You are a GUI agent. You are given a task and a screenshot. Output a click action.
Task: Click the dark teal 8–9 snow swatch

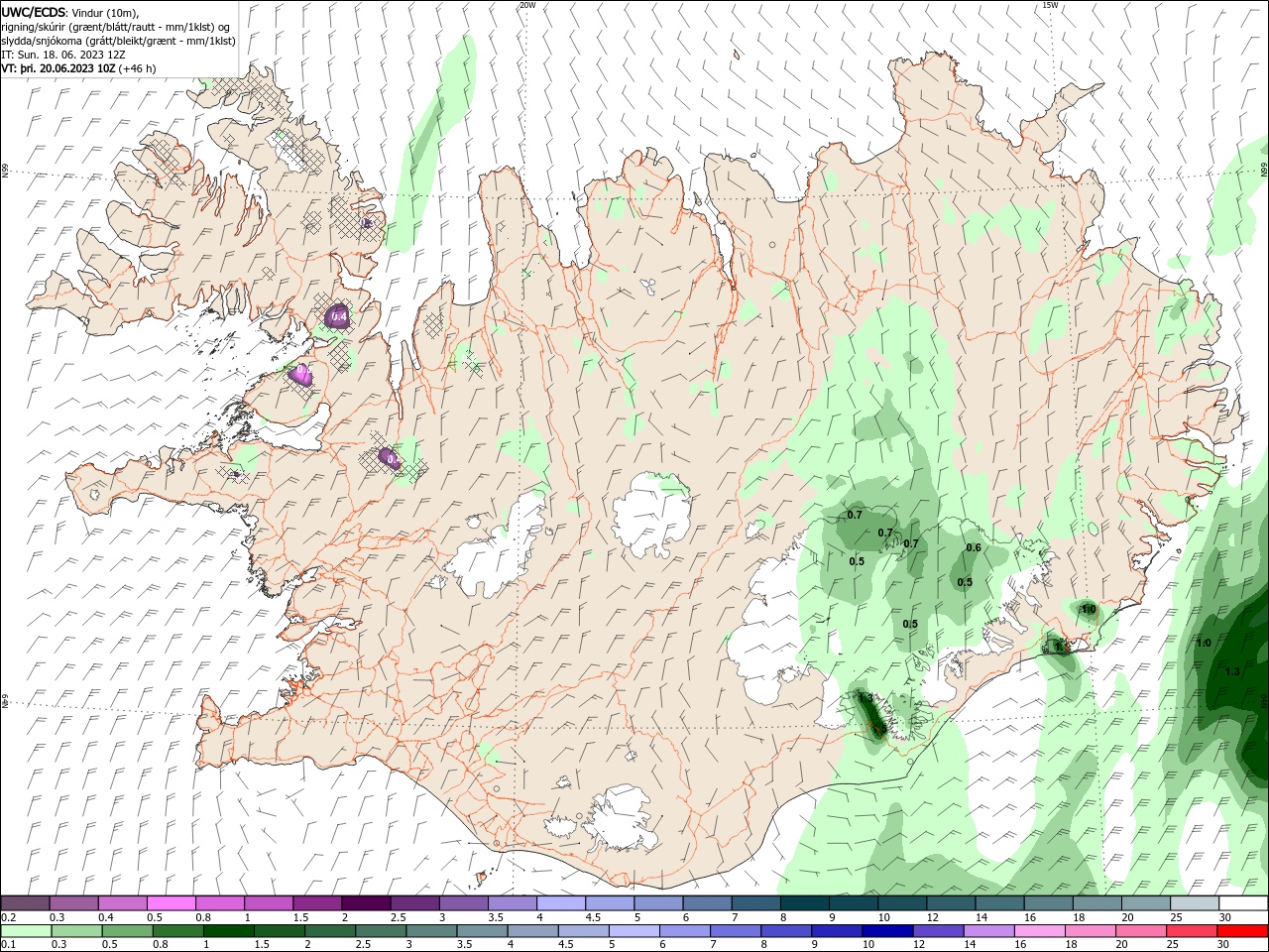click(x=805, y=903)
